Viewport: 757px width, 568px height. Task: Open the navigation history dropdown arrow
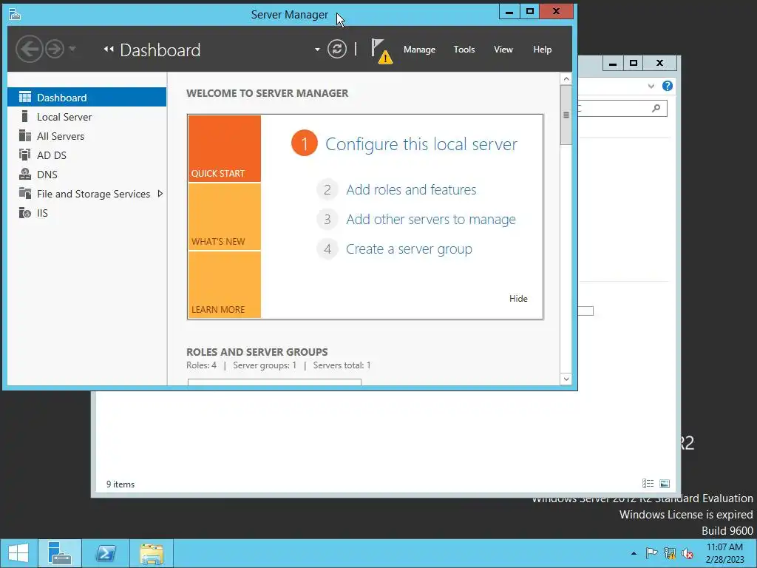coord(72,49)
